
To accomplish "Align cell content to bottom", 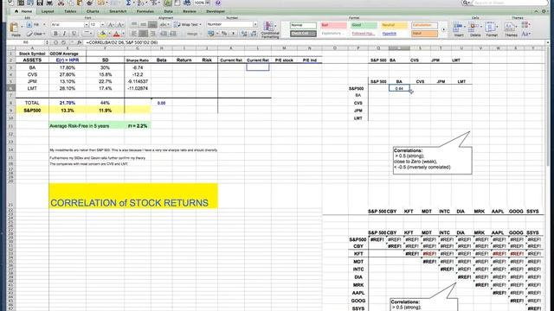I will click(152, 24).
